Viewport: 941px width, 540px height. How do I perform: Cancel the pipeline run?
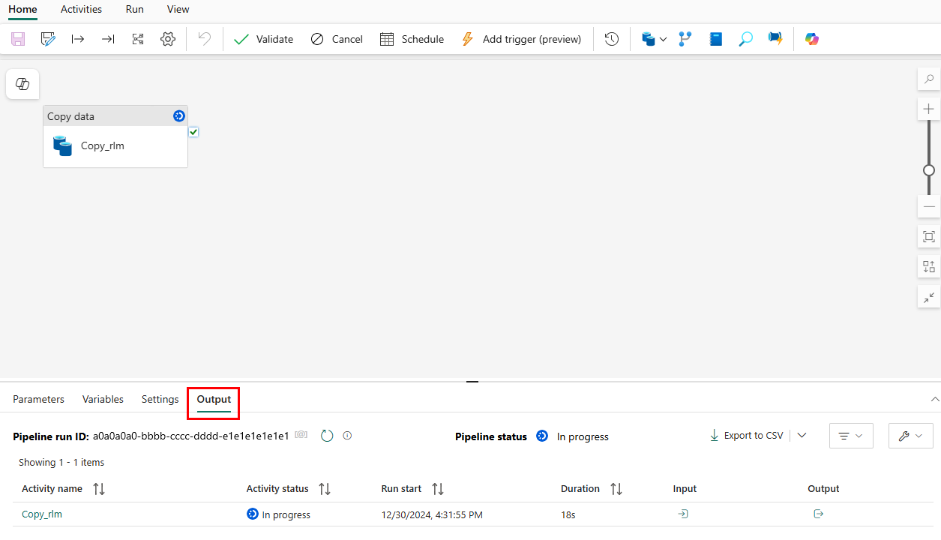337,39
